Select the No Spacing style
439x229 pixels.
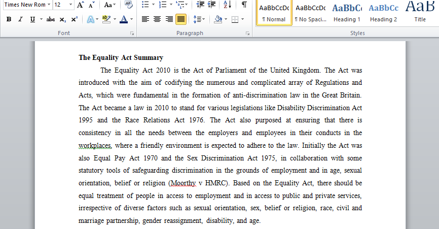310,13
